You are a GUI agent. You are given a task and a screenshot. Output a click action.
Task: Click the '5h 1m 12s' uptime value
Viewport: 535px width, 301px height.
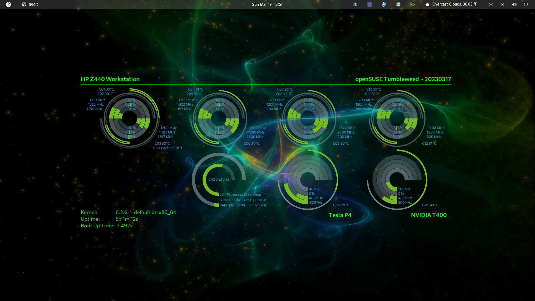point(127,219)
